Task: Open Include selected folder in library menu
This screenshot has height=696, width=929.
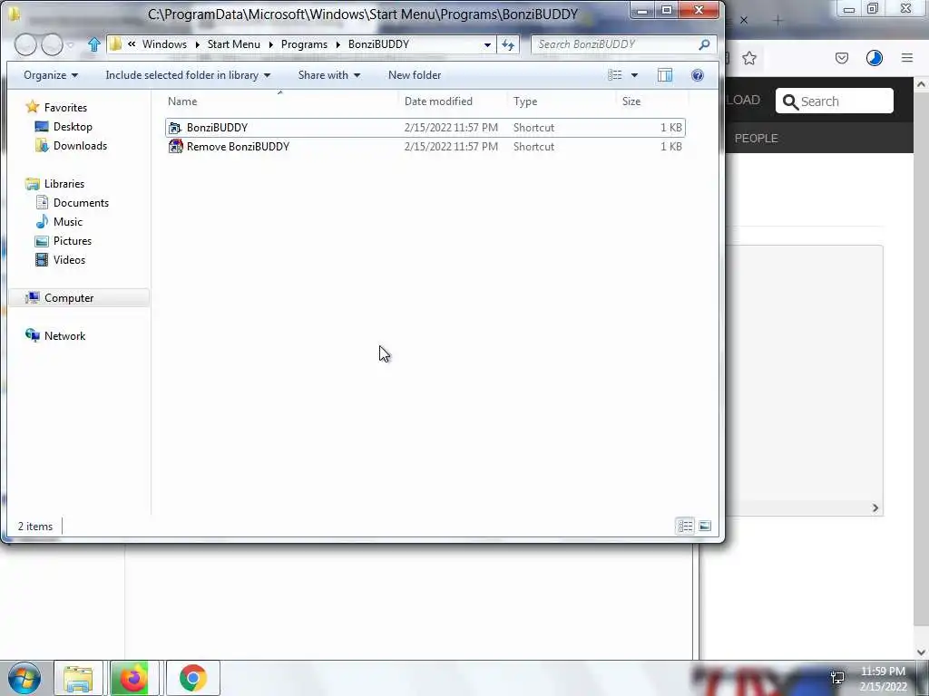Action: (x=188, y=75)
